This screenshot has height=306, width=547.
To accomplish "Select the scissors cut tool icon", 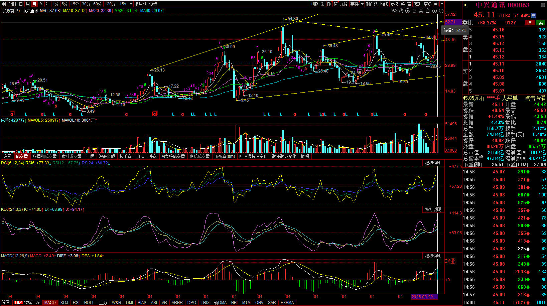I will point(421,11).
